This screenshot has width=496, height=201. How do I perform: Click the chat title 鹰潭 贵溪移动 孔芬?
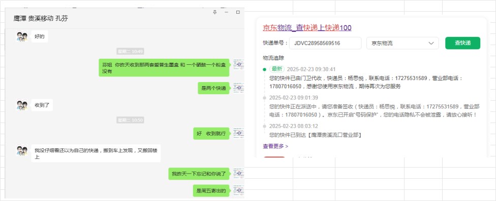pos(41,19)
